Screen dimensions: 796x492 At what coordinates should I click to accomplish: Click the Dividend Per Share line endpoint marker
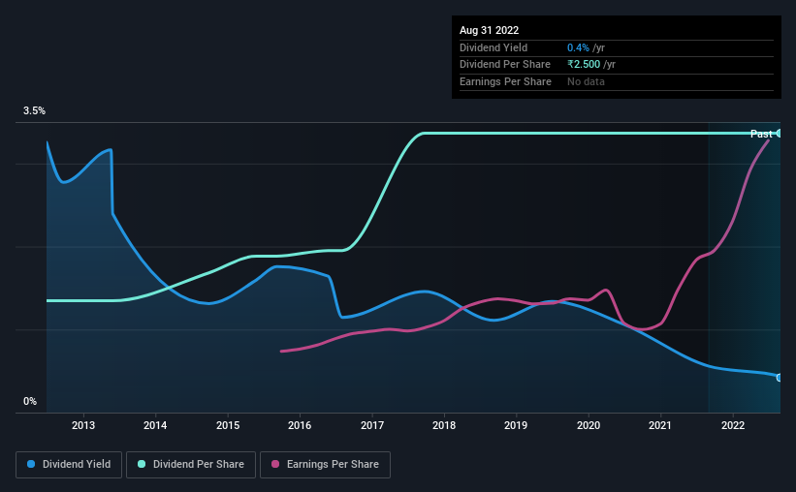[x=779, y=133]
